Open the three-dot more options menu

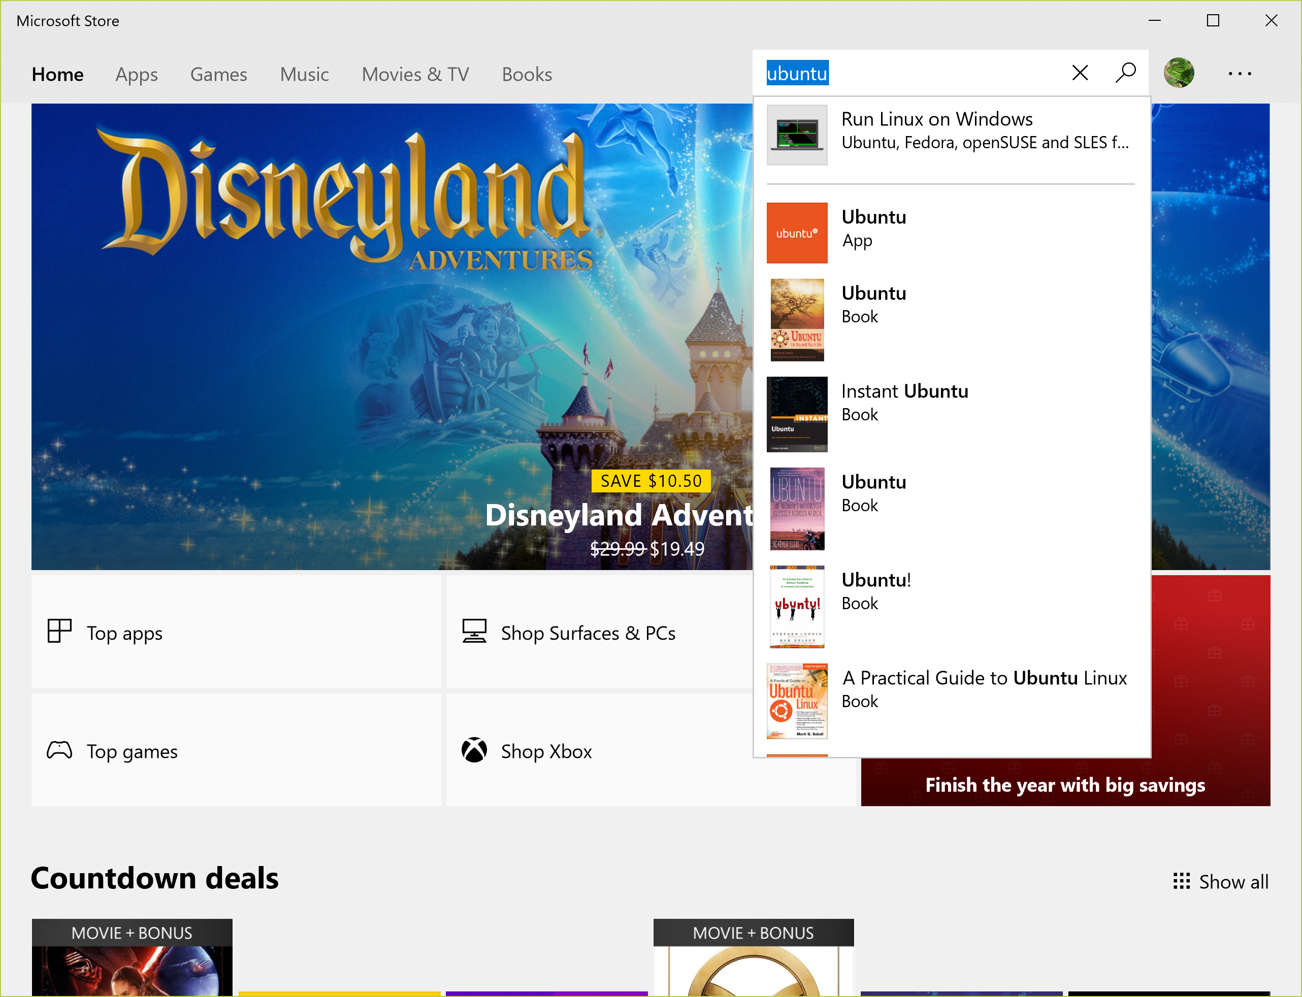click(x=1240, y=74)
